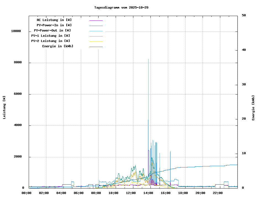This screenshot has height=199, width=265.
Task: Click the chart title Tagesdiagramm vom 2025-10-29
Action: pos(121,7)
